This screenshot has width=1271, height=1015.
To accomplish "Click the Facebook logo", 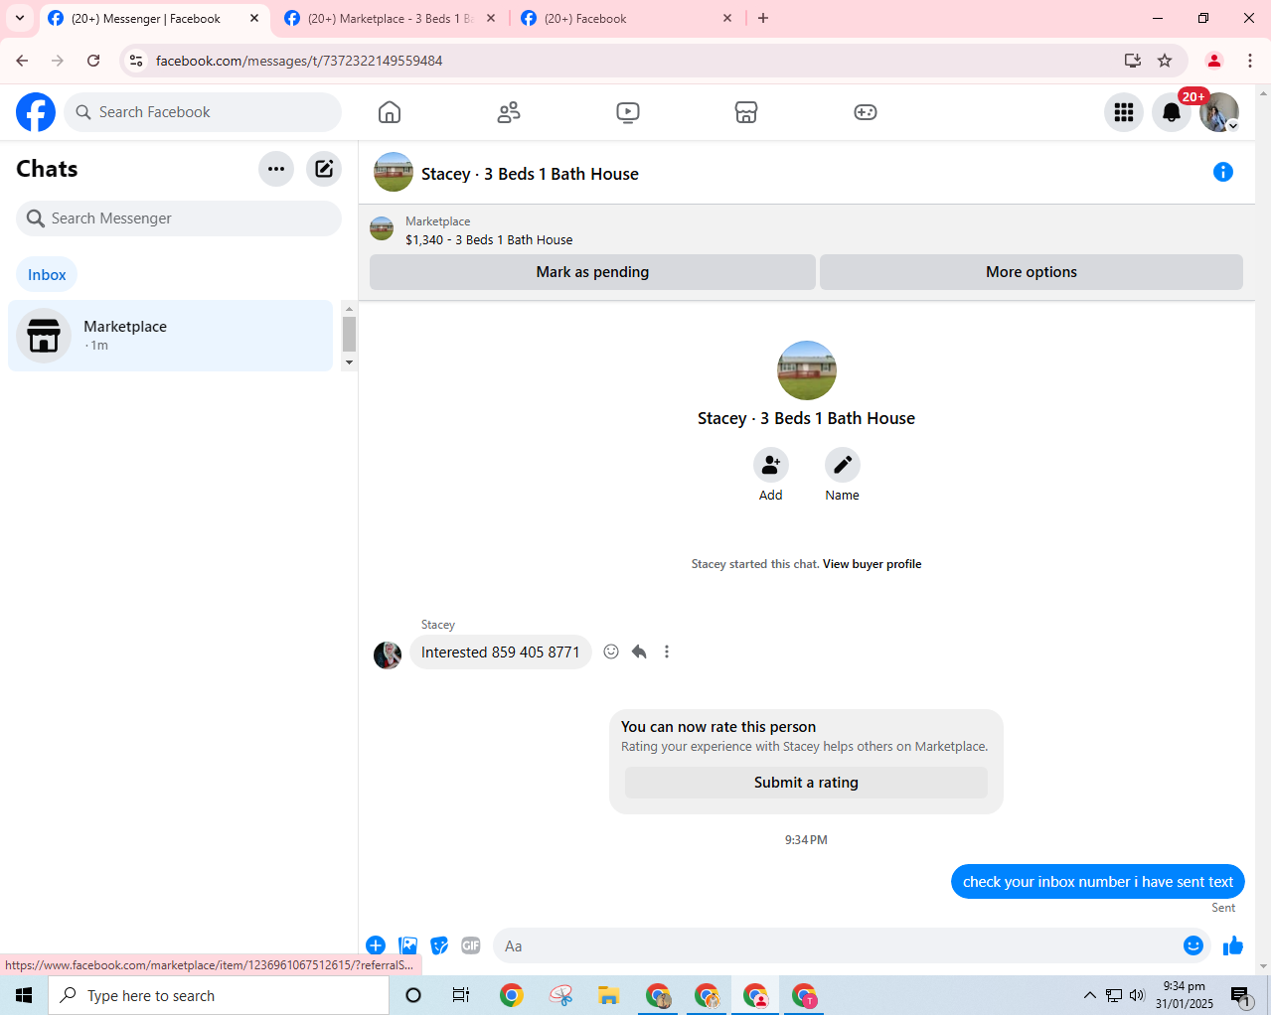I will coord(36,112).
